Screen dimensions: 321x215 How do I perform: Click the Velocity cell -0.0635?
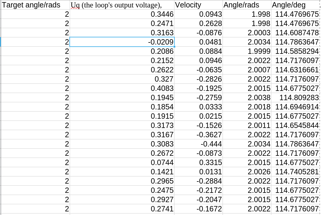[x=198, y=70]
